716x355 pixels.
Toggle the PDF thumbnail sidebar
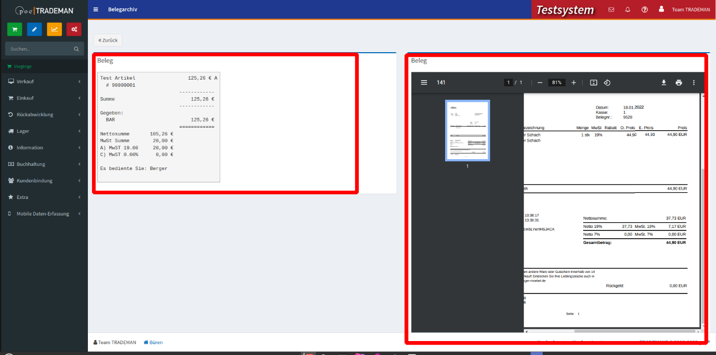pos(424,83)
